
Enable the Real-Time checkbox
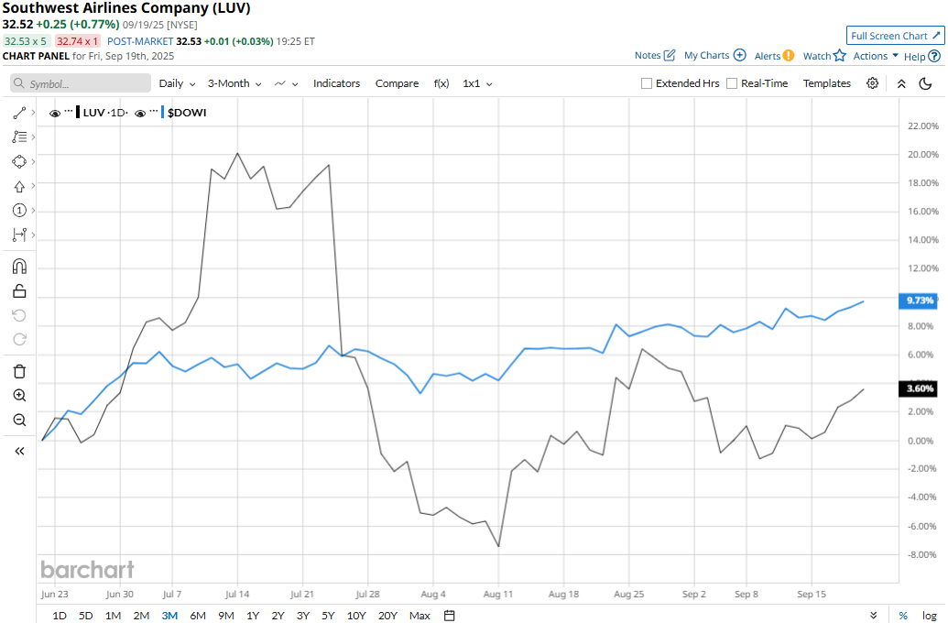tap(732, 83)
